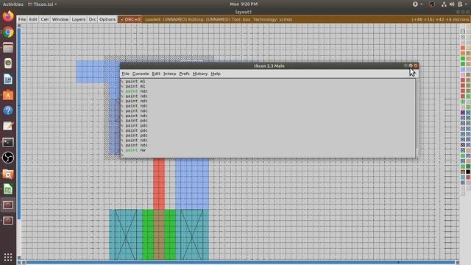The width and height of the screenshot is (471, 265).
Task: Open the Files manager dock icon
Action: (8, 47)
